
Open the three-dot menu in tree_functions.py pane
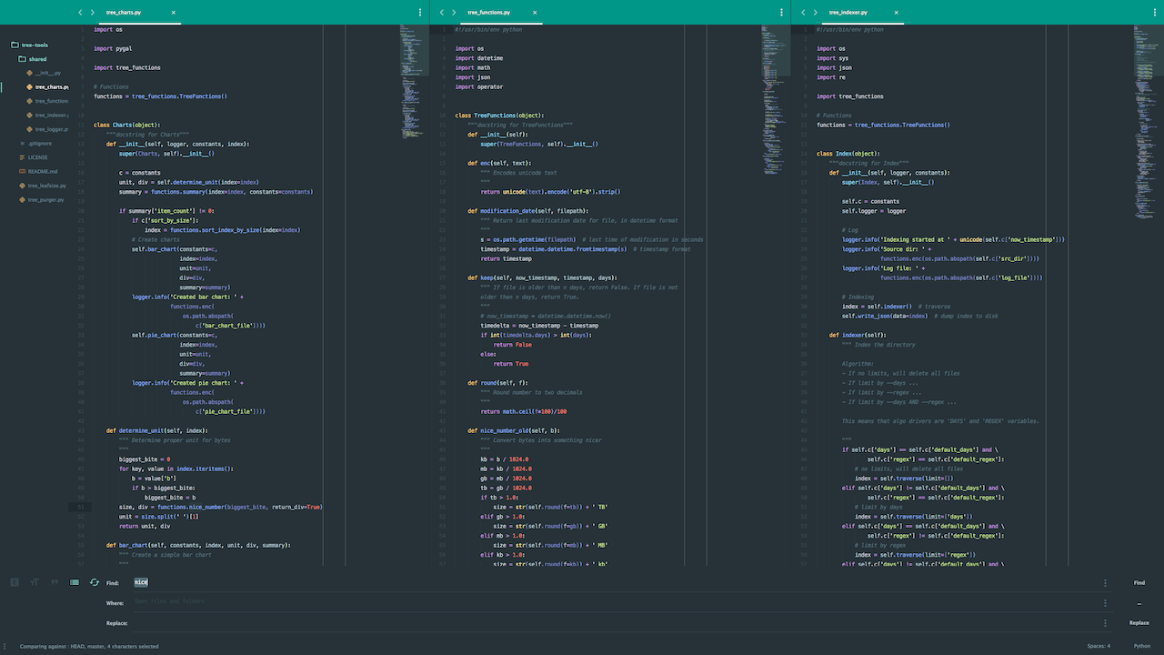coord(782,12)
